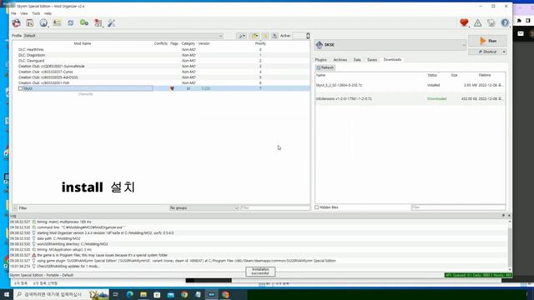Select the SkyUI_5_2_SE download entry
Viewport: 534px width, 300px height.
pos(410,85)
